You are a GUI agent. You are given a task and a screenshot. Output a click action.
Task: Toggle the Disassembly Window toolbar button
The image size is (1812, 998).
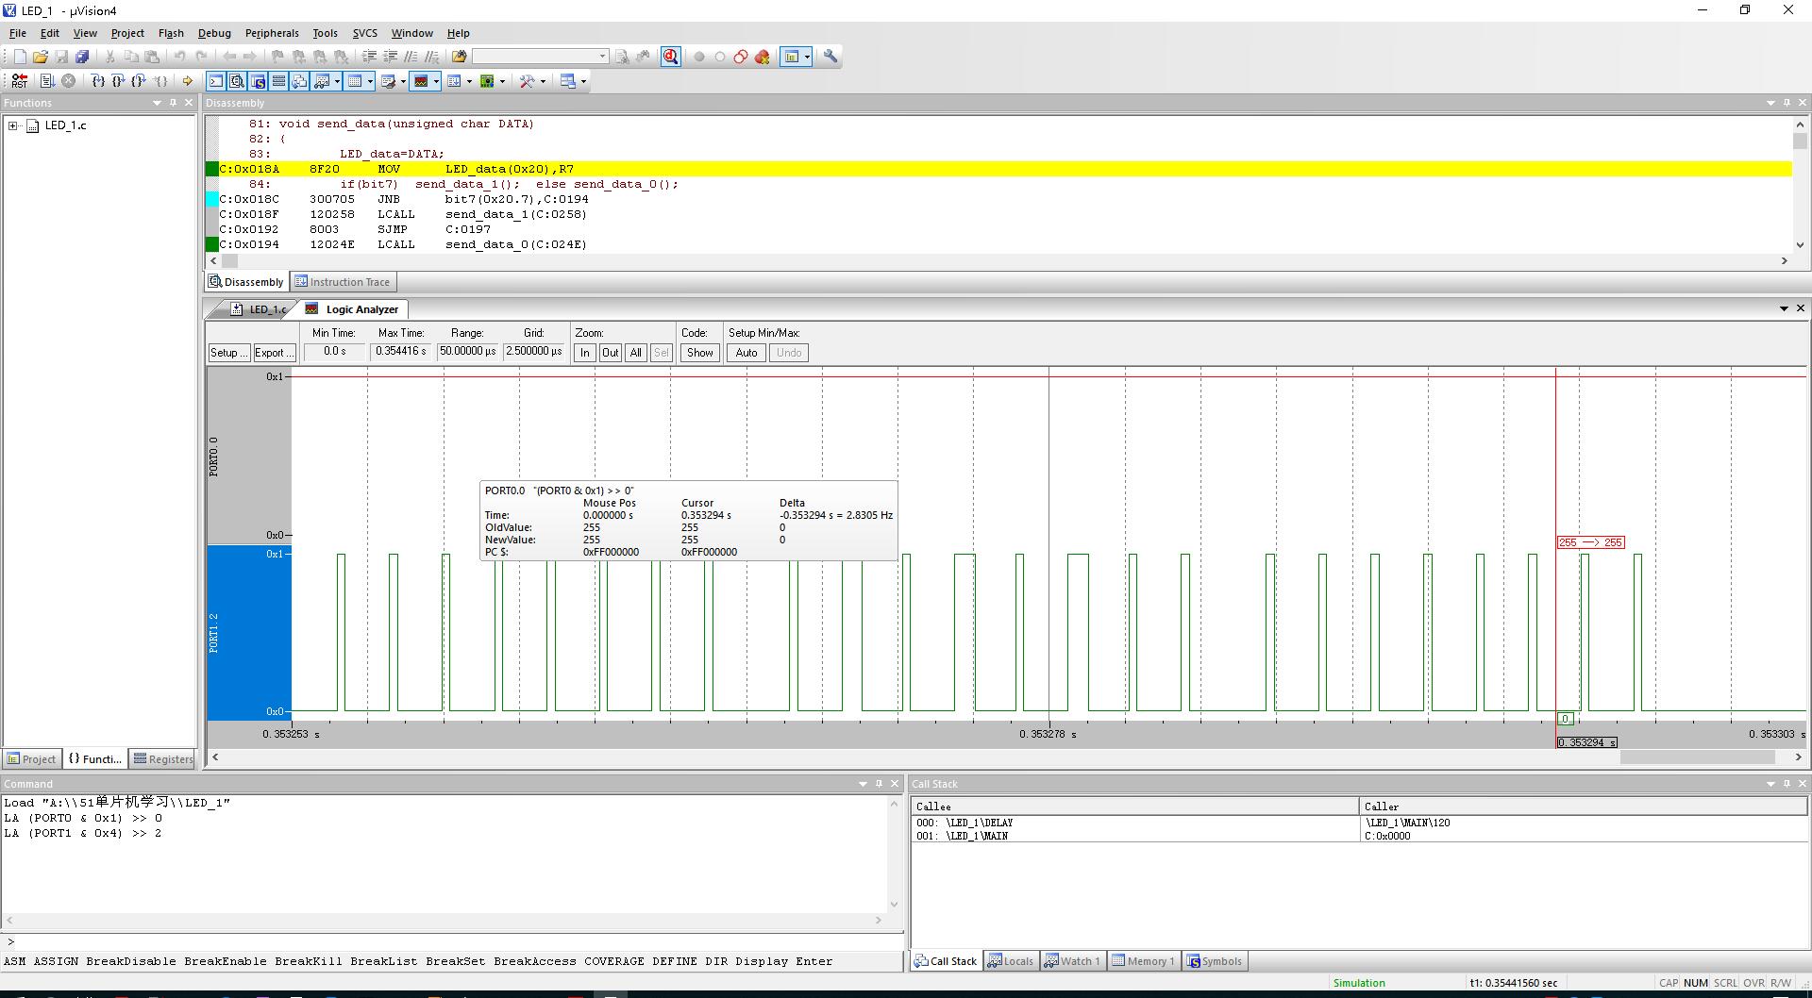coord(237,81)
